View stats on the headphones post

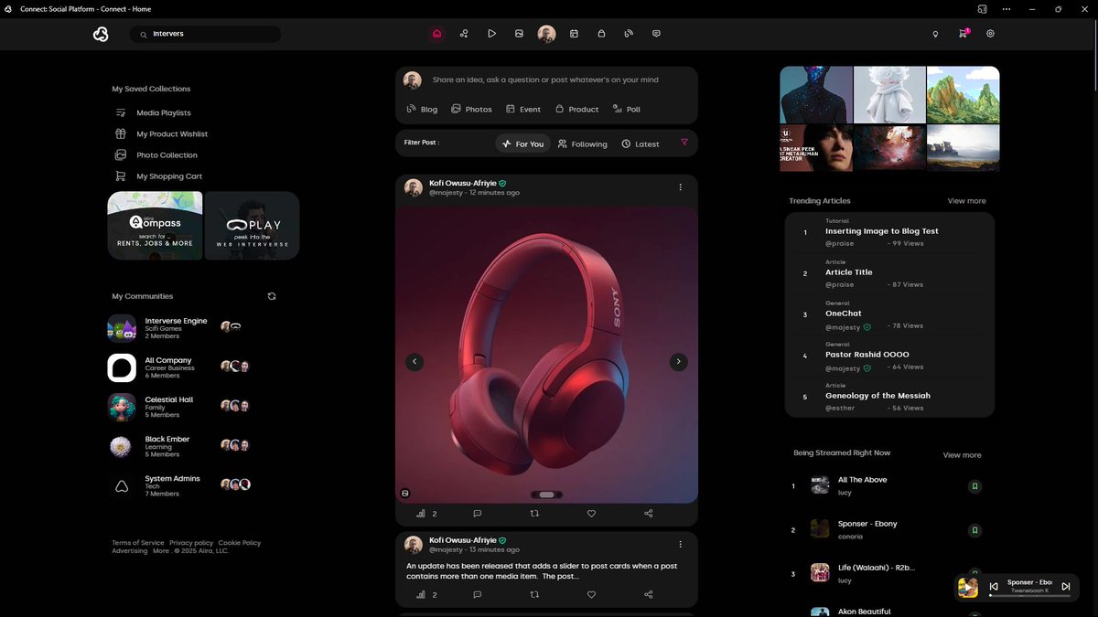pyautogui.click(x=421, y=514)
